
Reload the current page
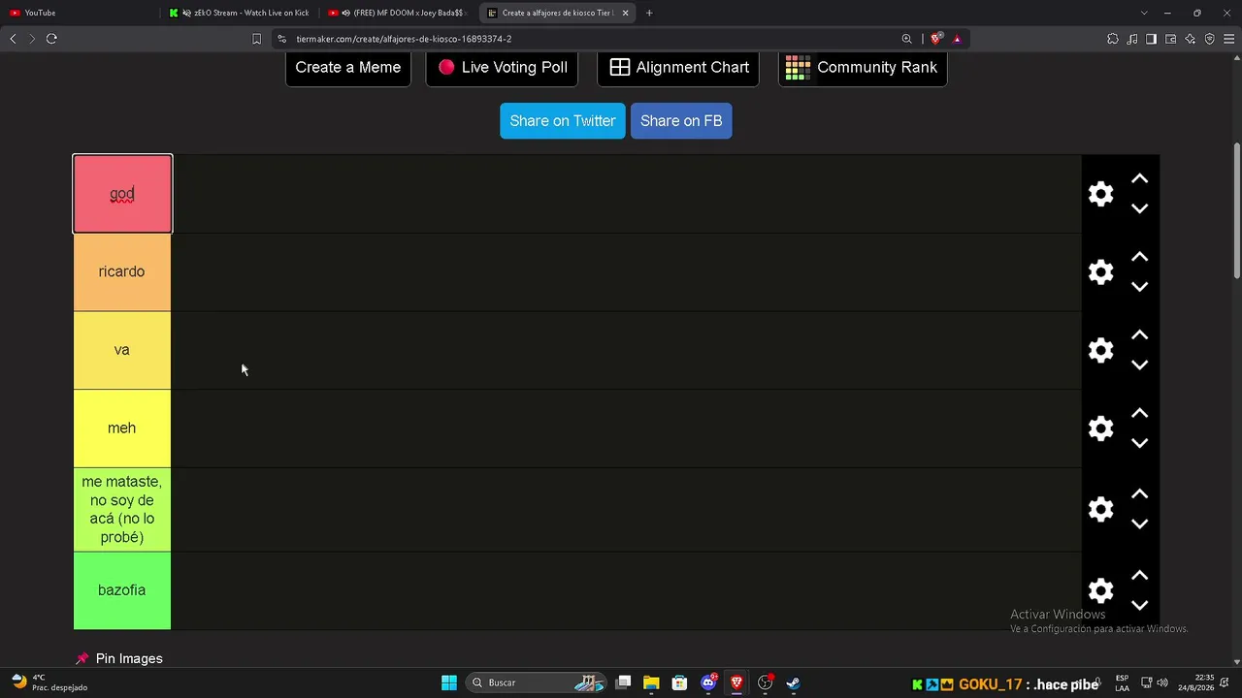51,39
